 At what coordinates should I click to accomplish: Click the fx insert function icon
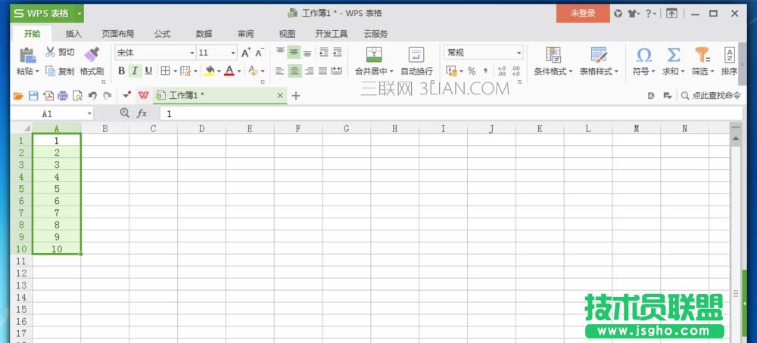pos(142,113)
